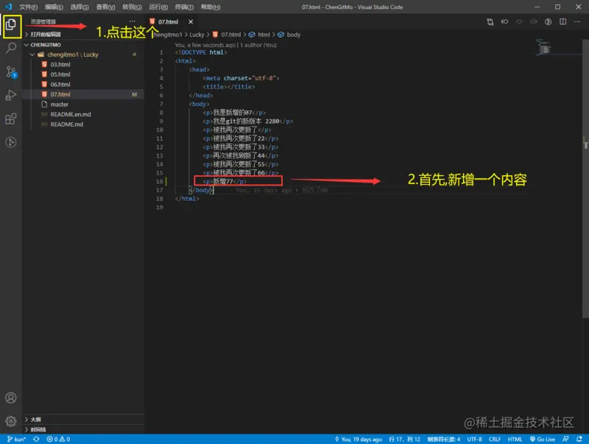Image resolution: width=589 pixels, height=444 pixels.
Task: Click the open revision commit icon
Action: tap(519, 22)
